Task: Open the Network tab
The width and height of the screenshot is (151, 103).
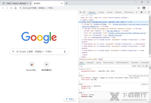Action: coord(118,12)
